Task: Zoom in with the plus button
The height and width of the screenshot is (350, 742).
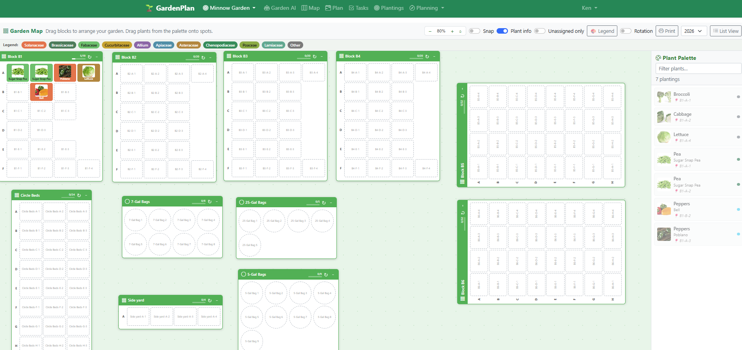Action: pyautogui.click(x=452, y=31)
